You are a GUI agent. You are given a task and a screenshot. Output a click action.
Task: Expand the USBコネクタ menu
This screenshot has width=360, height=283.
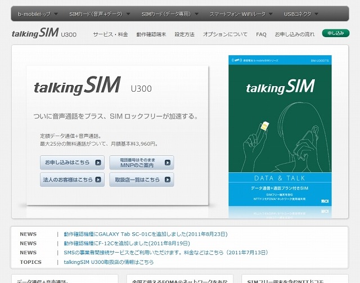point(301,14)
